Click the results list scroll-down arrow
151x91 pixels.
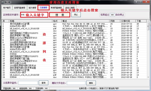coord(148,77)
